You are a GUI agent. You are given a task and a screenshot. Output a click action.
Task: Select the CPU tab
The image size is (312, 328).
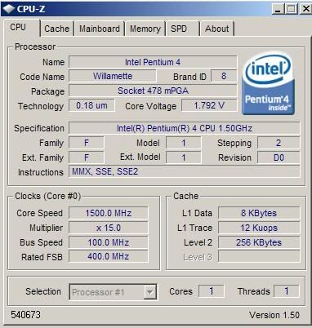[21, 28]
